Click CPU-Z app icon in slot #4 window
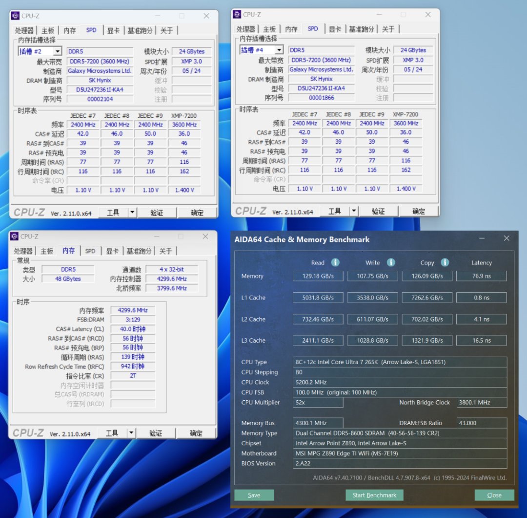Image resolution: width=527 pixels, height=518 pixels. tap(237, 15)
